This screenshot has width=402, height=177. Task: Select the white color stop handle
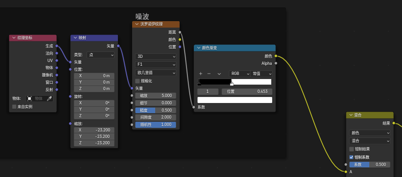tap(232, 84)
